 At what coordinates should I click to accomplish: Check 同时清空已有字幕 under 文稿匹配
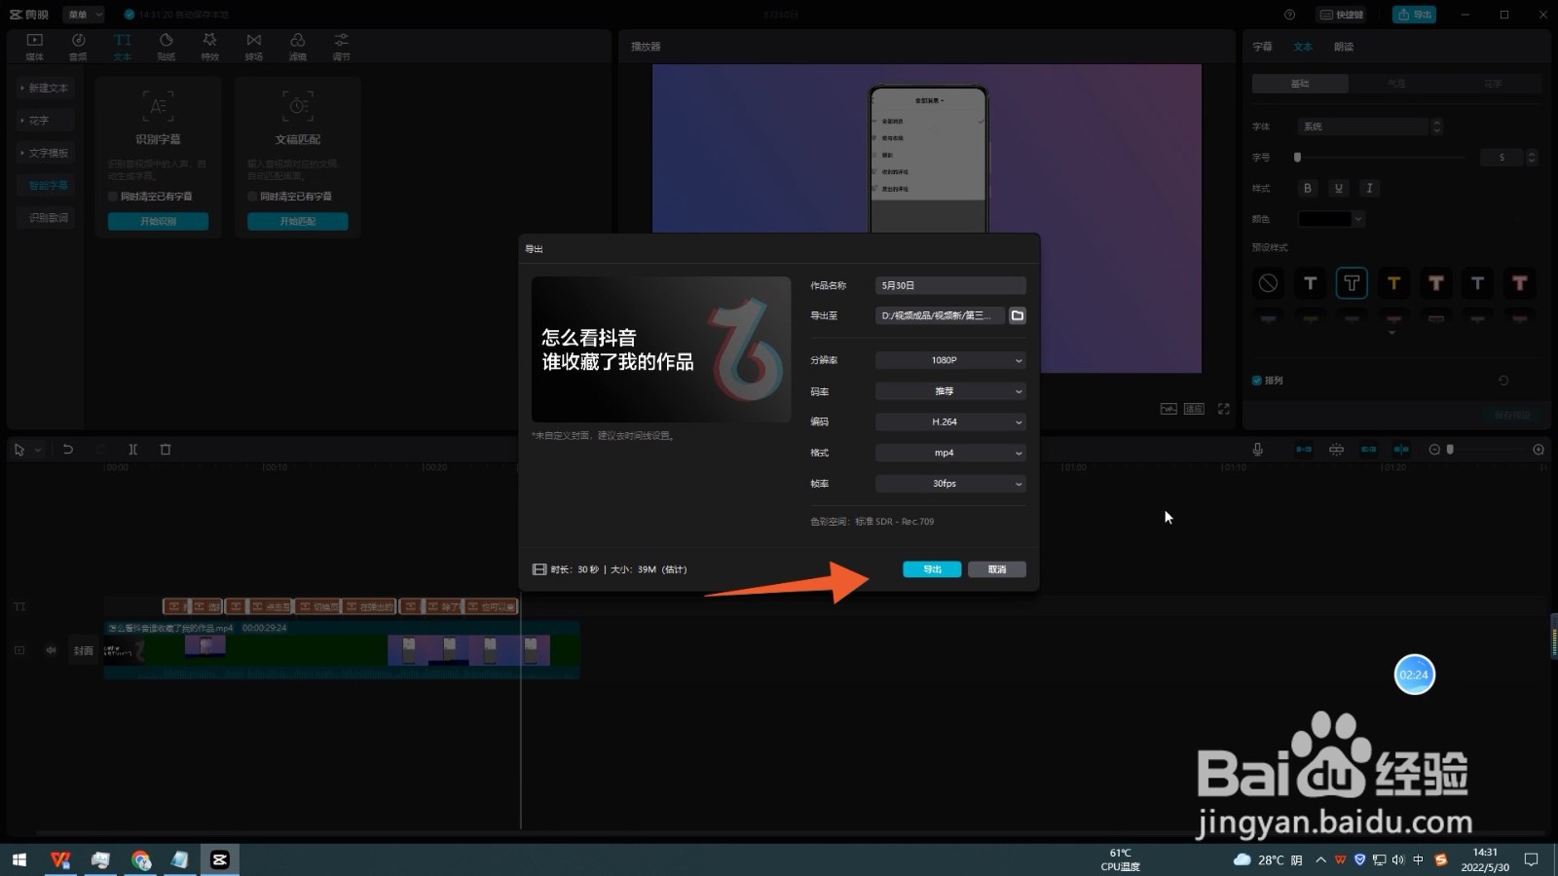tap(252, 197)
